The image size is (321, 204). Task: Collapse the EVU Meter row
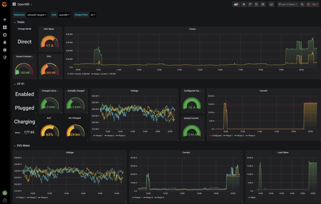click(x=22, y=146)
